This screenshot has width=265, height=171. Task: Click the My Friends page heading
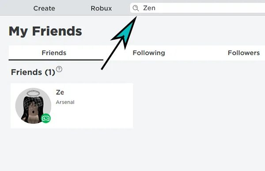[45, 31]
